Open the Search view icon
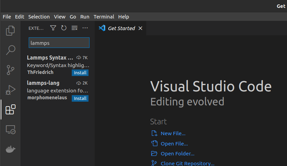Image resolution: width=287 pixels, height=166 pixels. 11,50
